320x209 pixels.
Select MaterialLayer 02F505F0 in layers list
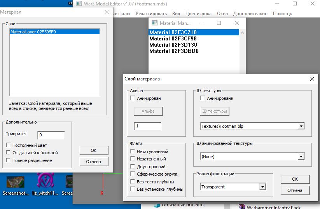55,32
